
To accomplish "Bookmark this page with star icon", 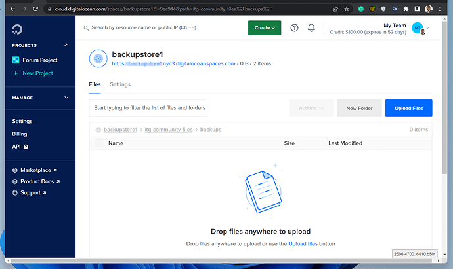I will (x=347, y=9).
